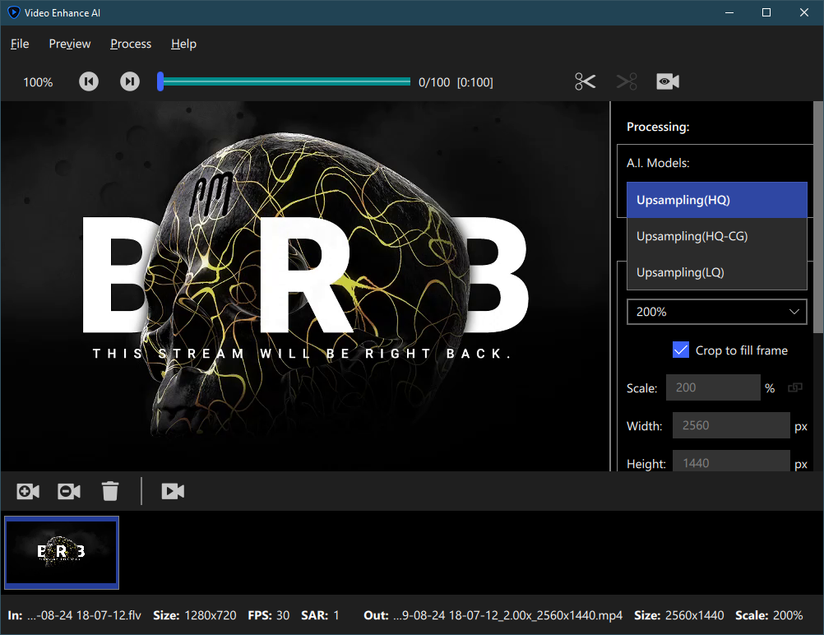Viewport: 824px width, 635px height.
Task: Choose Upsampling(HQ-CG) from the list
Action: coord(716,236)
